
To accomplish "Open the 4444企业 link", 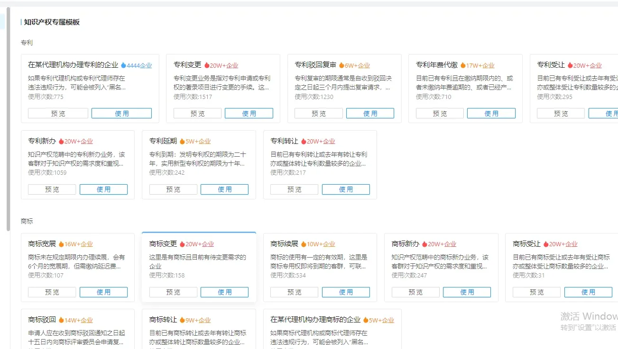I will point(139,65).
